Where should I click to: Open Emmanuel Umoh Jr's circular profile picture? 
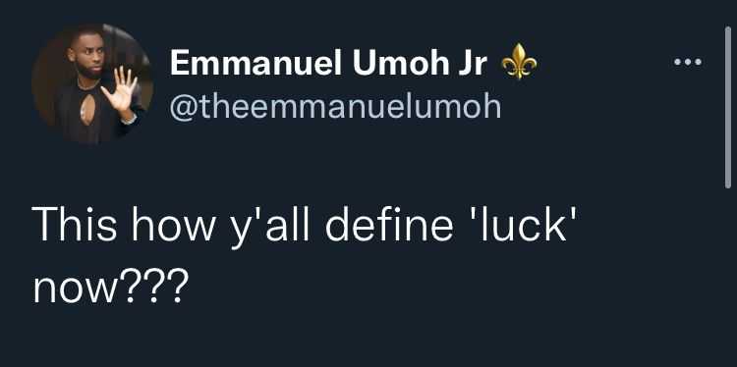[x=92, y=83]
